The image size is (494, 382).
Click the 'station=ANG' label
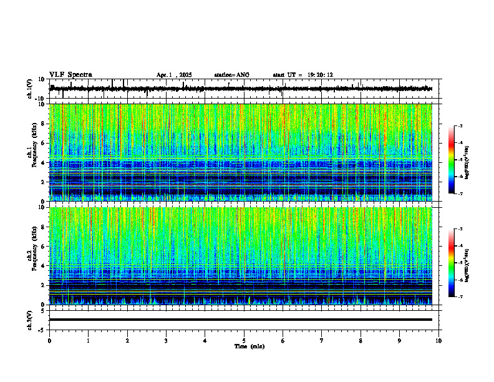pos(232,75)
